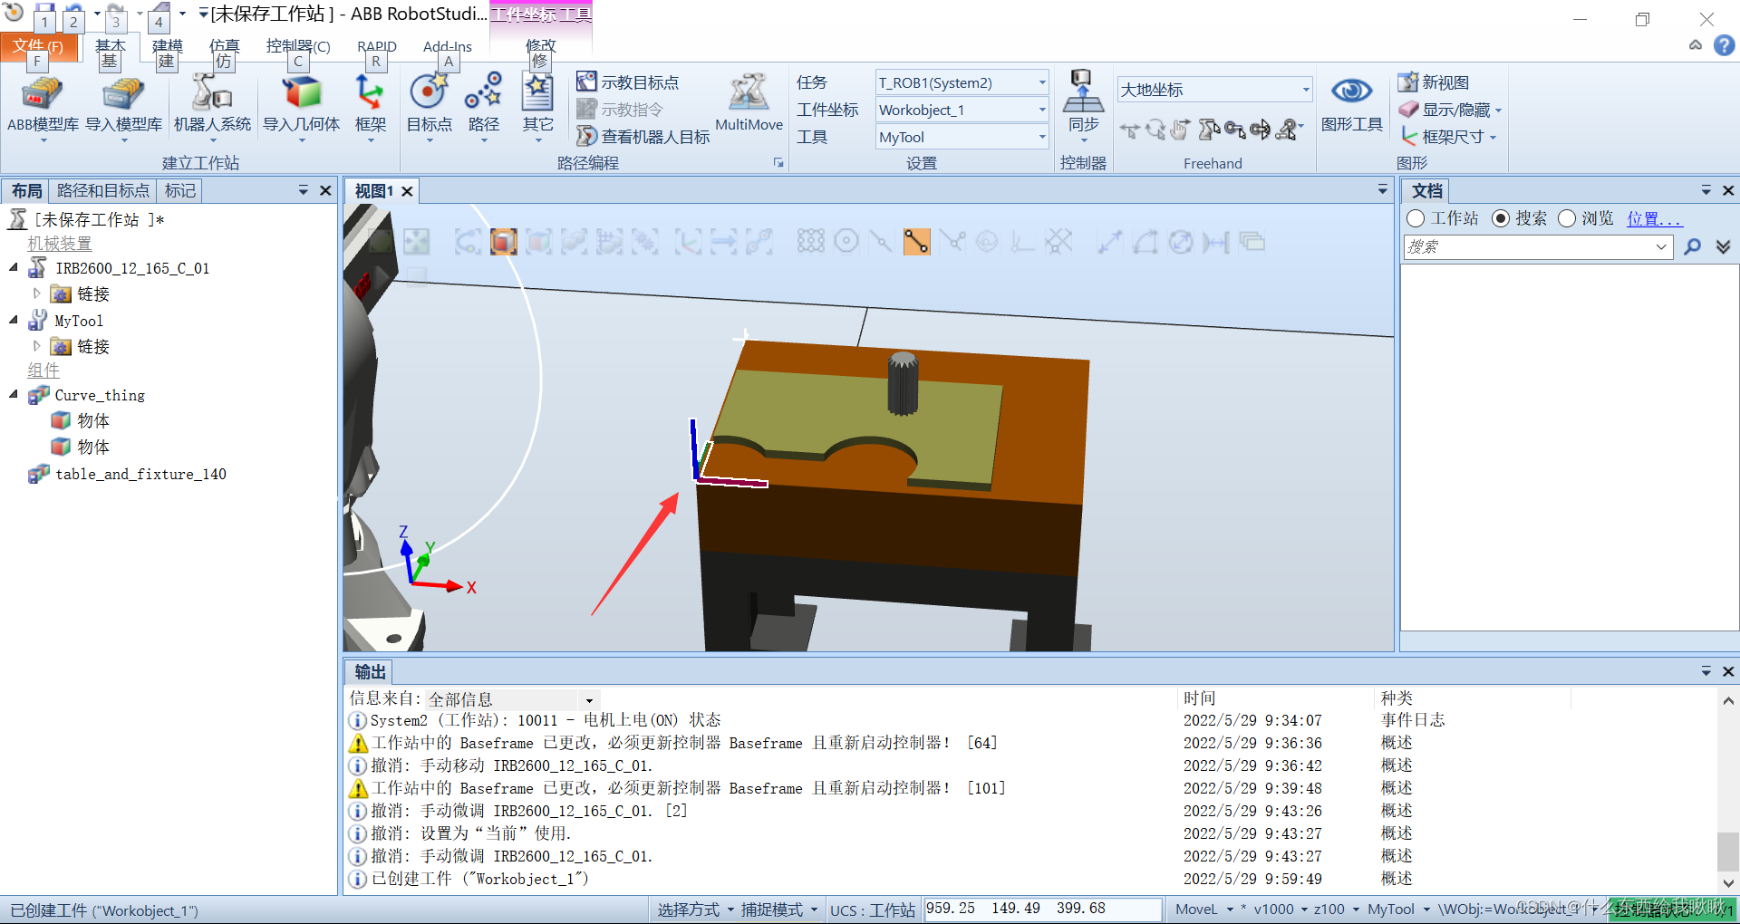The height and width of the screenshot is (924, 1740).
Task: Switch to the 仿真 ribbon tab
Action: coord(224,46)
